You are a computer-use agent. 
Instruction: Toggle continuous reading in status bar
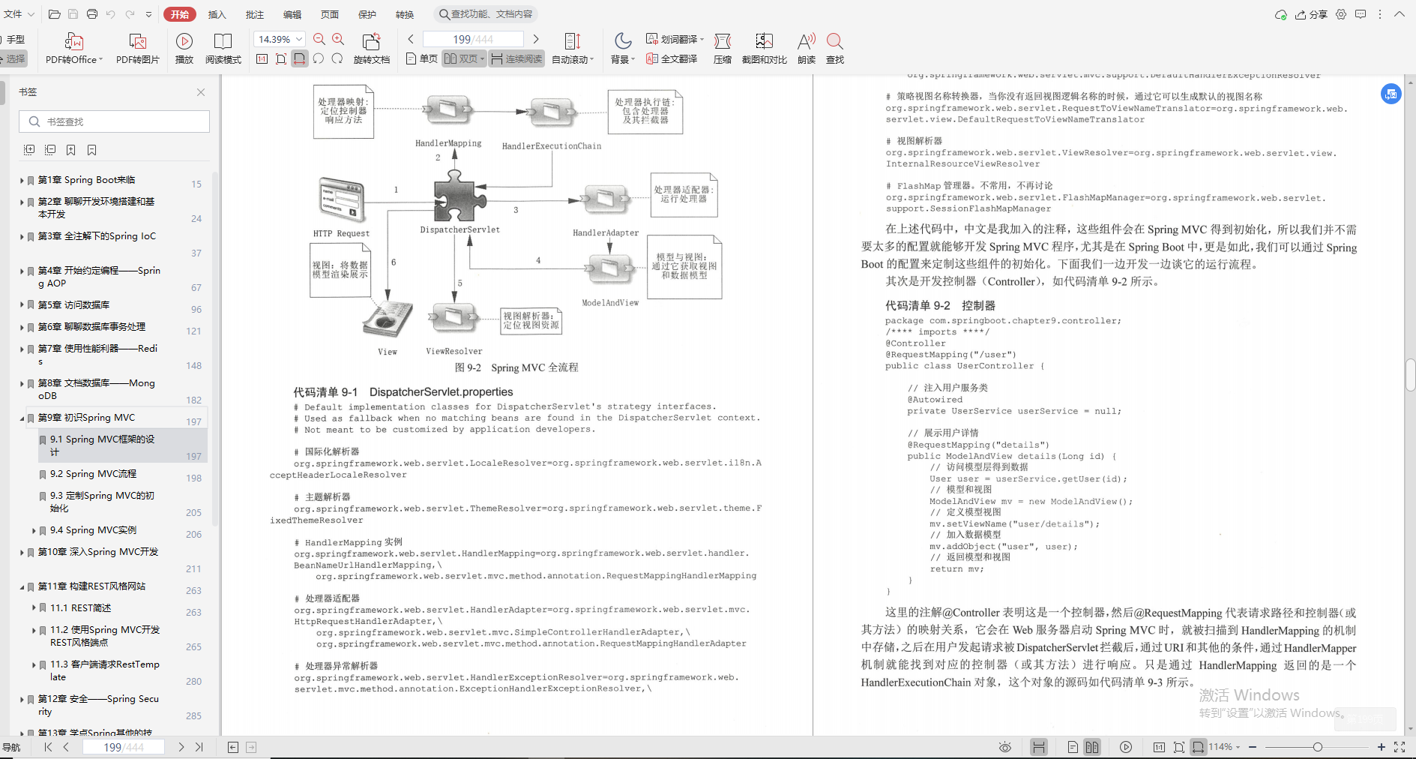(x=1038, y=747)
